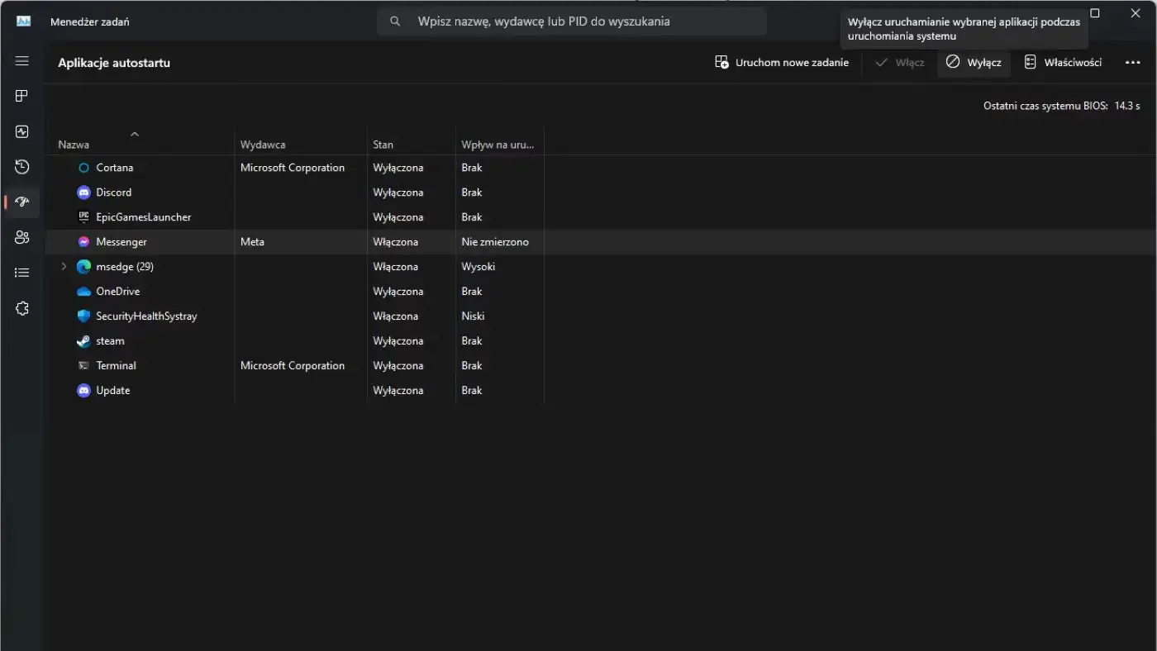Click Włączona status in msedge row
Image resolution: width=1157 pixels, height=651 pixels.
click(x=395, y=267)
